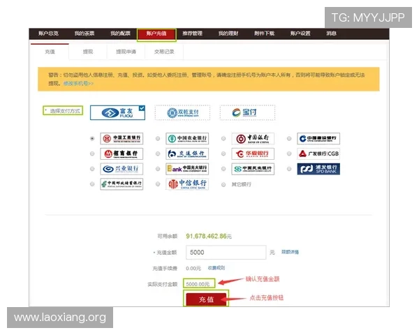Open the 收费规则 link
Viewport: 419px width, 335px height.
pyautogui.click(x=216, y=268)
